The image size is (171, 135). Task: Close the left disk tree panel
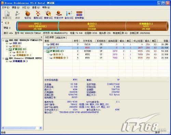click(x=41, y=37)
